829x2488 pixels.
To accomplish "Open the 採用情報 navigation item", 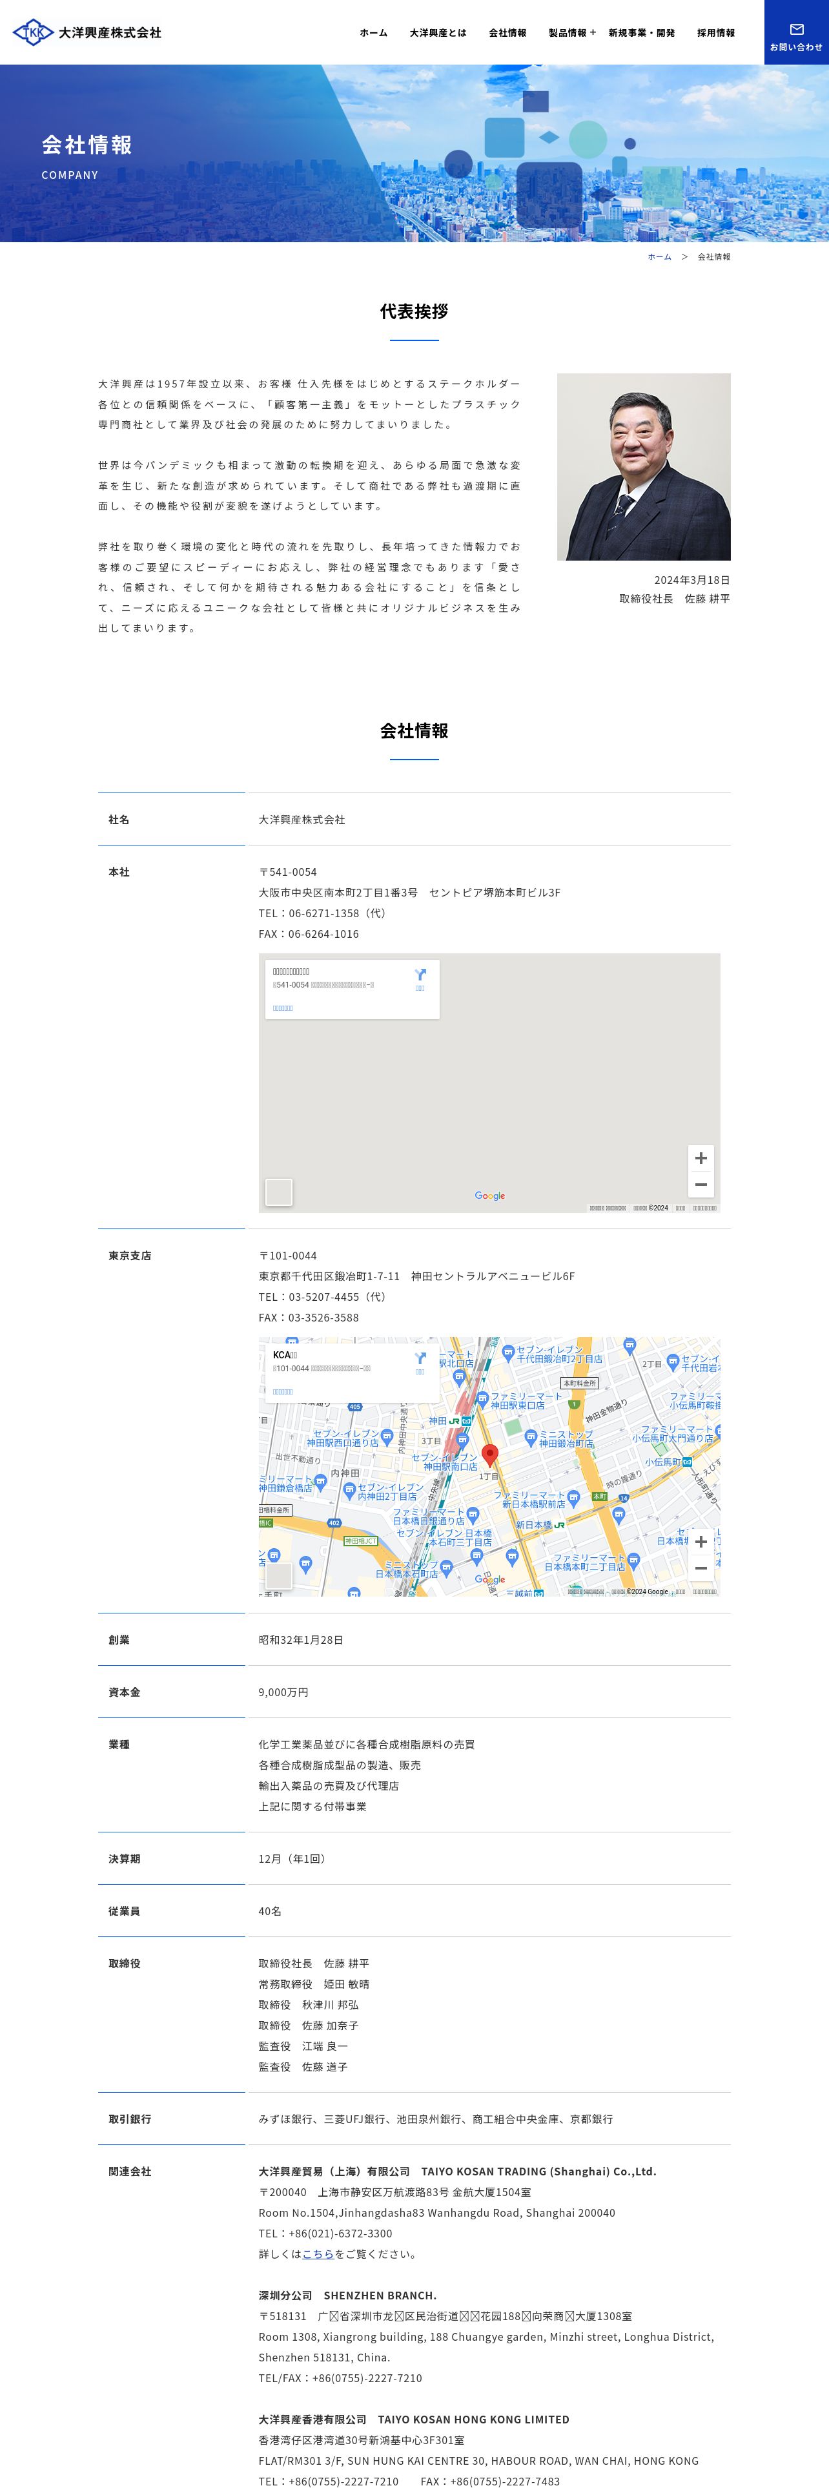I will tap(716, 33).
